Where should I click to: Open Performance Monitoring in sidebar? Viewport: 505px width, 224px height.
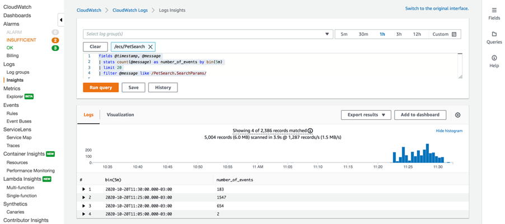point(31,171)
